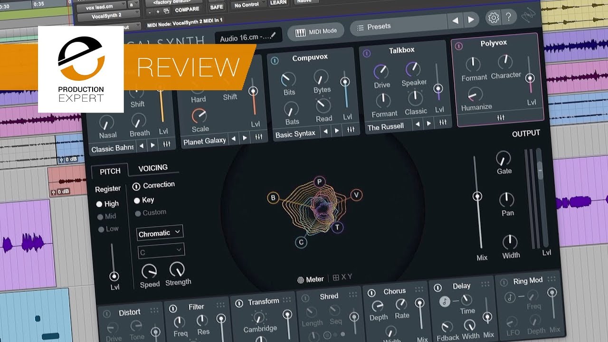This screenshot has height=342, width=608.
Task: Toggle pitch Correction power
Action: tap(136, 186)
